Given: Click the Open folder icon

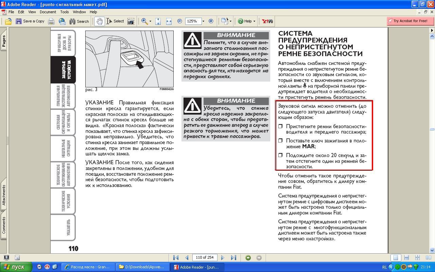Looking at the screenshot, I should pyautogui.click(x=8, y=21).
